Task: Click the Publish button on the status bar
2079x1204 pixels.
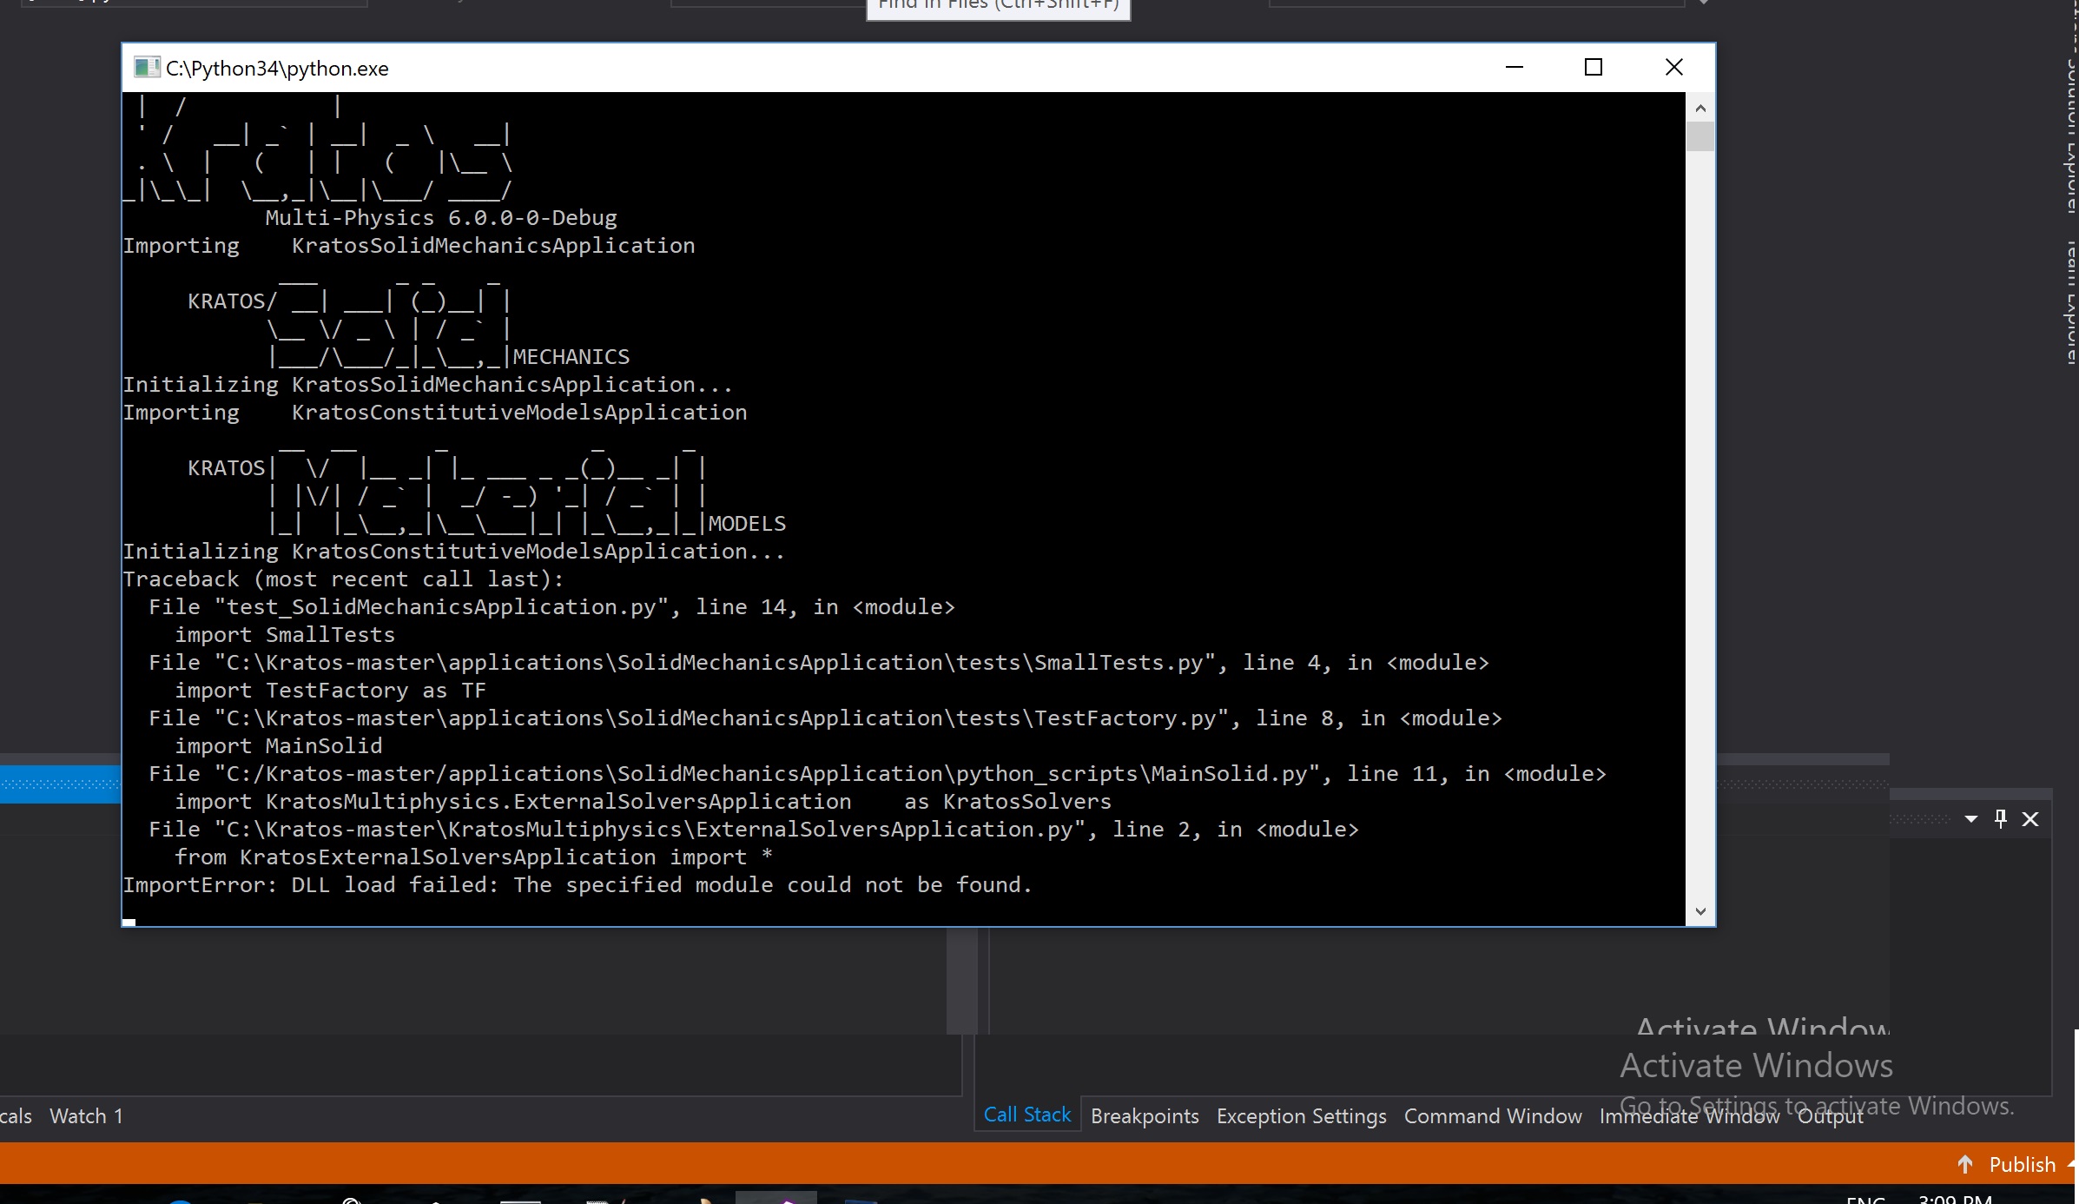Action: (x=2022, y=1164)
